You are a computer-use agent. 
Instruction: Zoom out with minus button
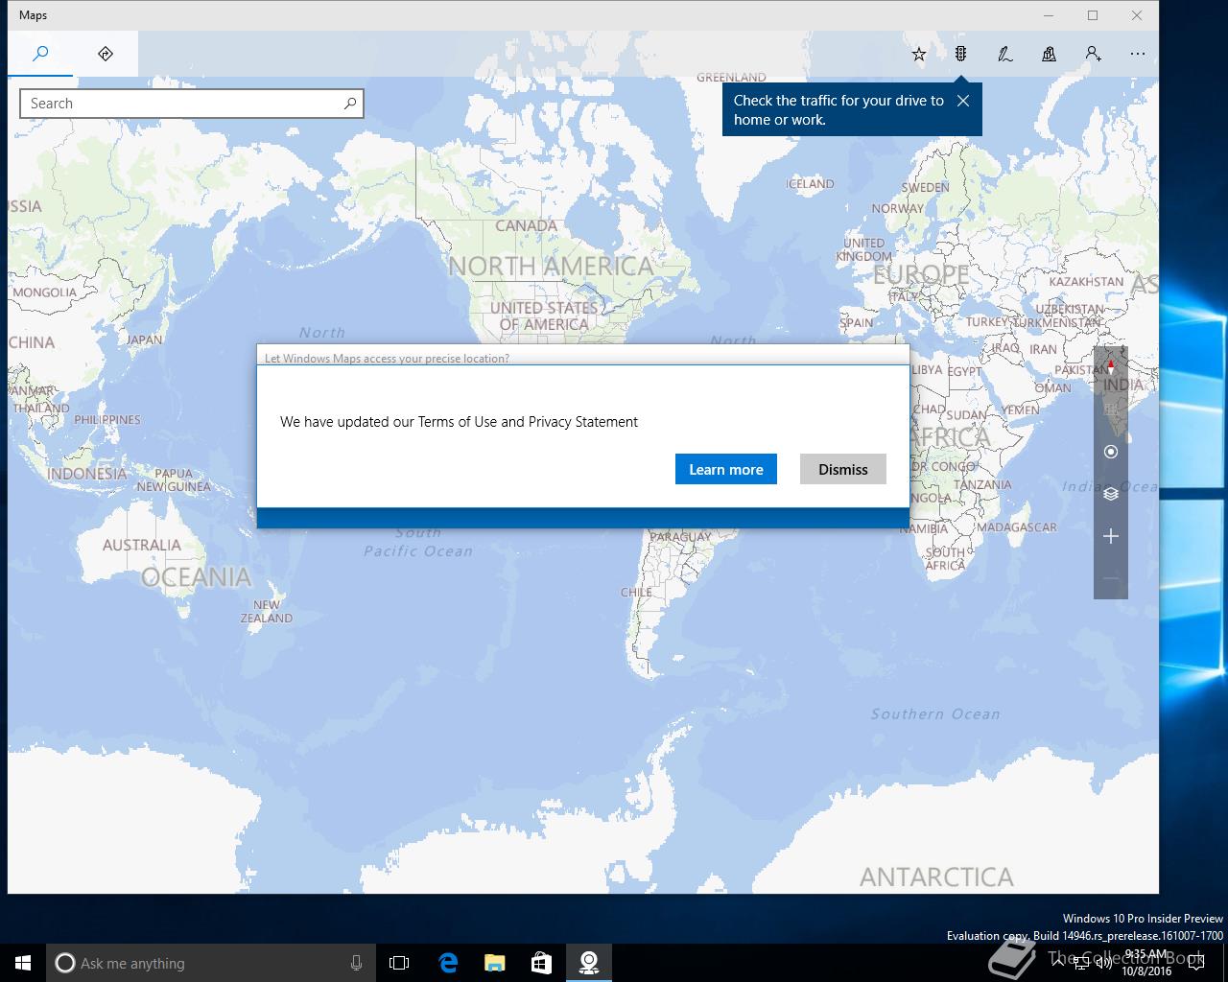1111,578
